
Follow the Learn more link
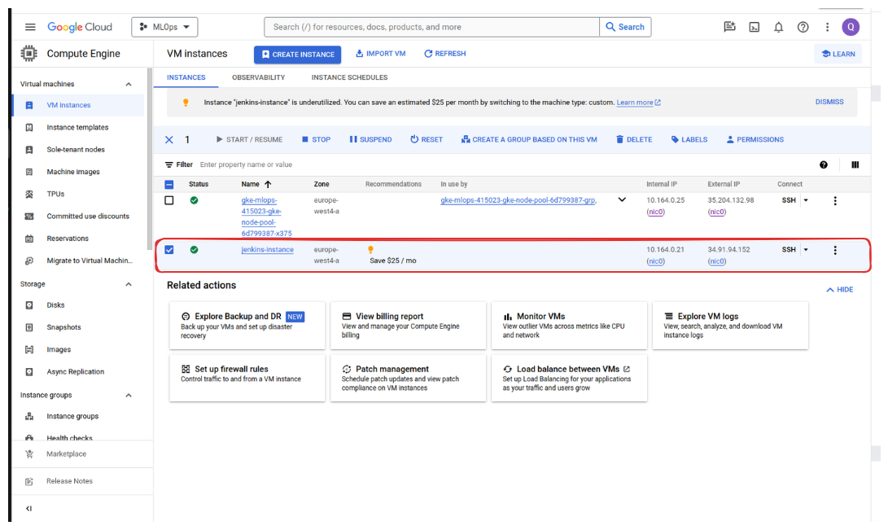[x=638, y=103]
